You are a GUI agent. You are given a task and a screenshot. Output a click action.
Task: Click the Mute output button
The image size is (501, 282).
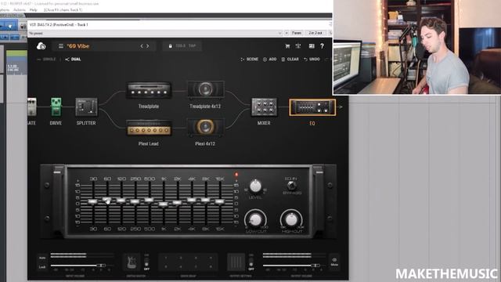pyautogui.click(x=334, y=262)
